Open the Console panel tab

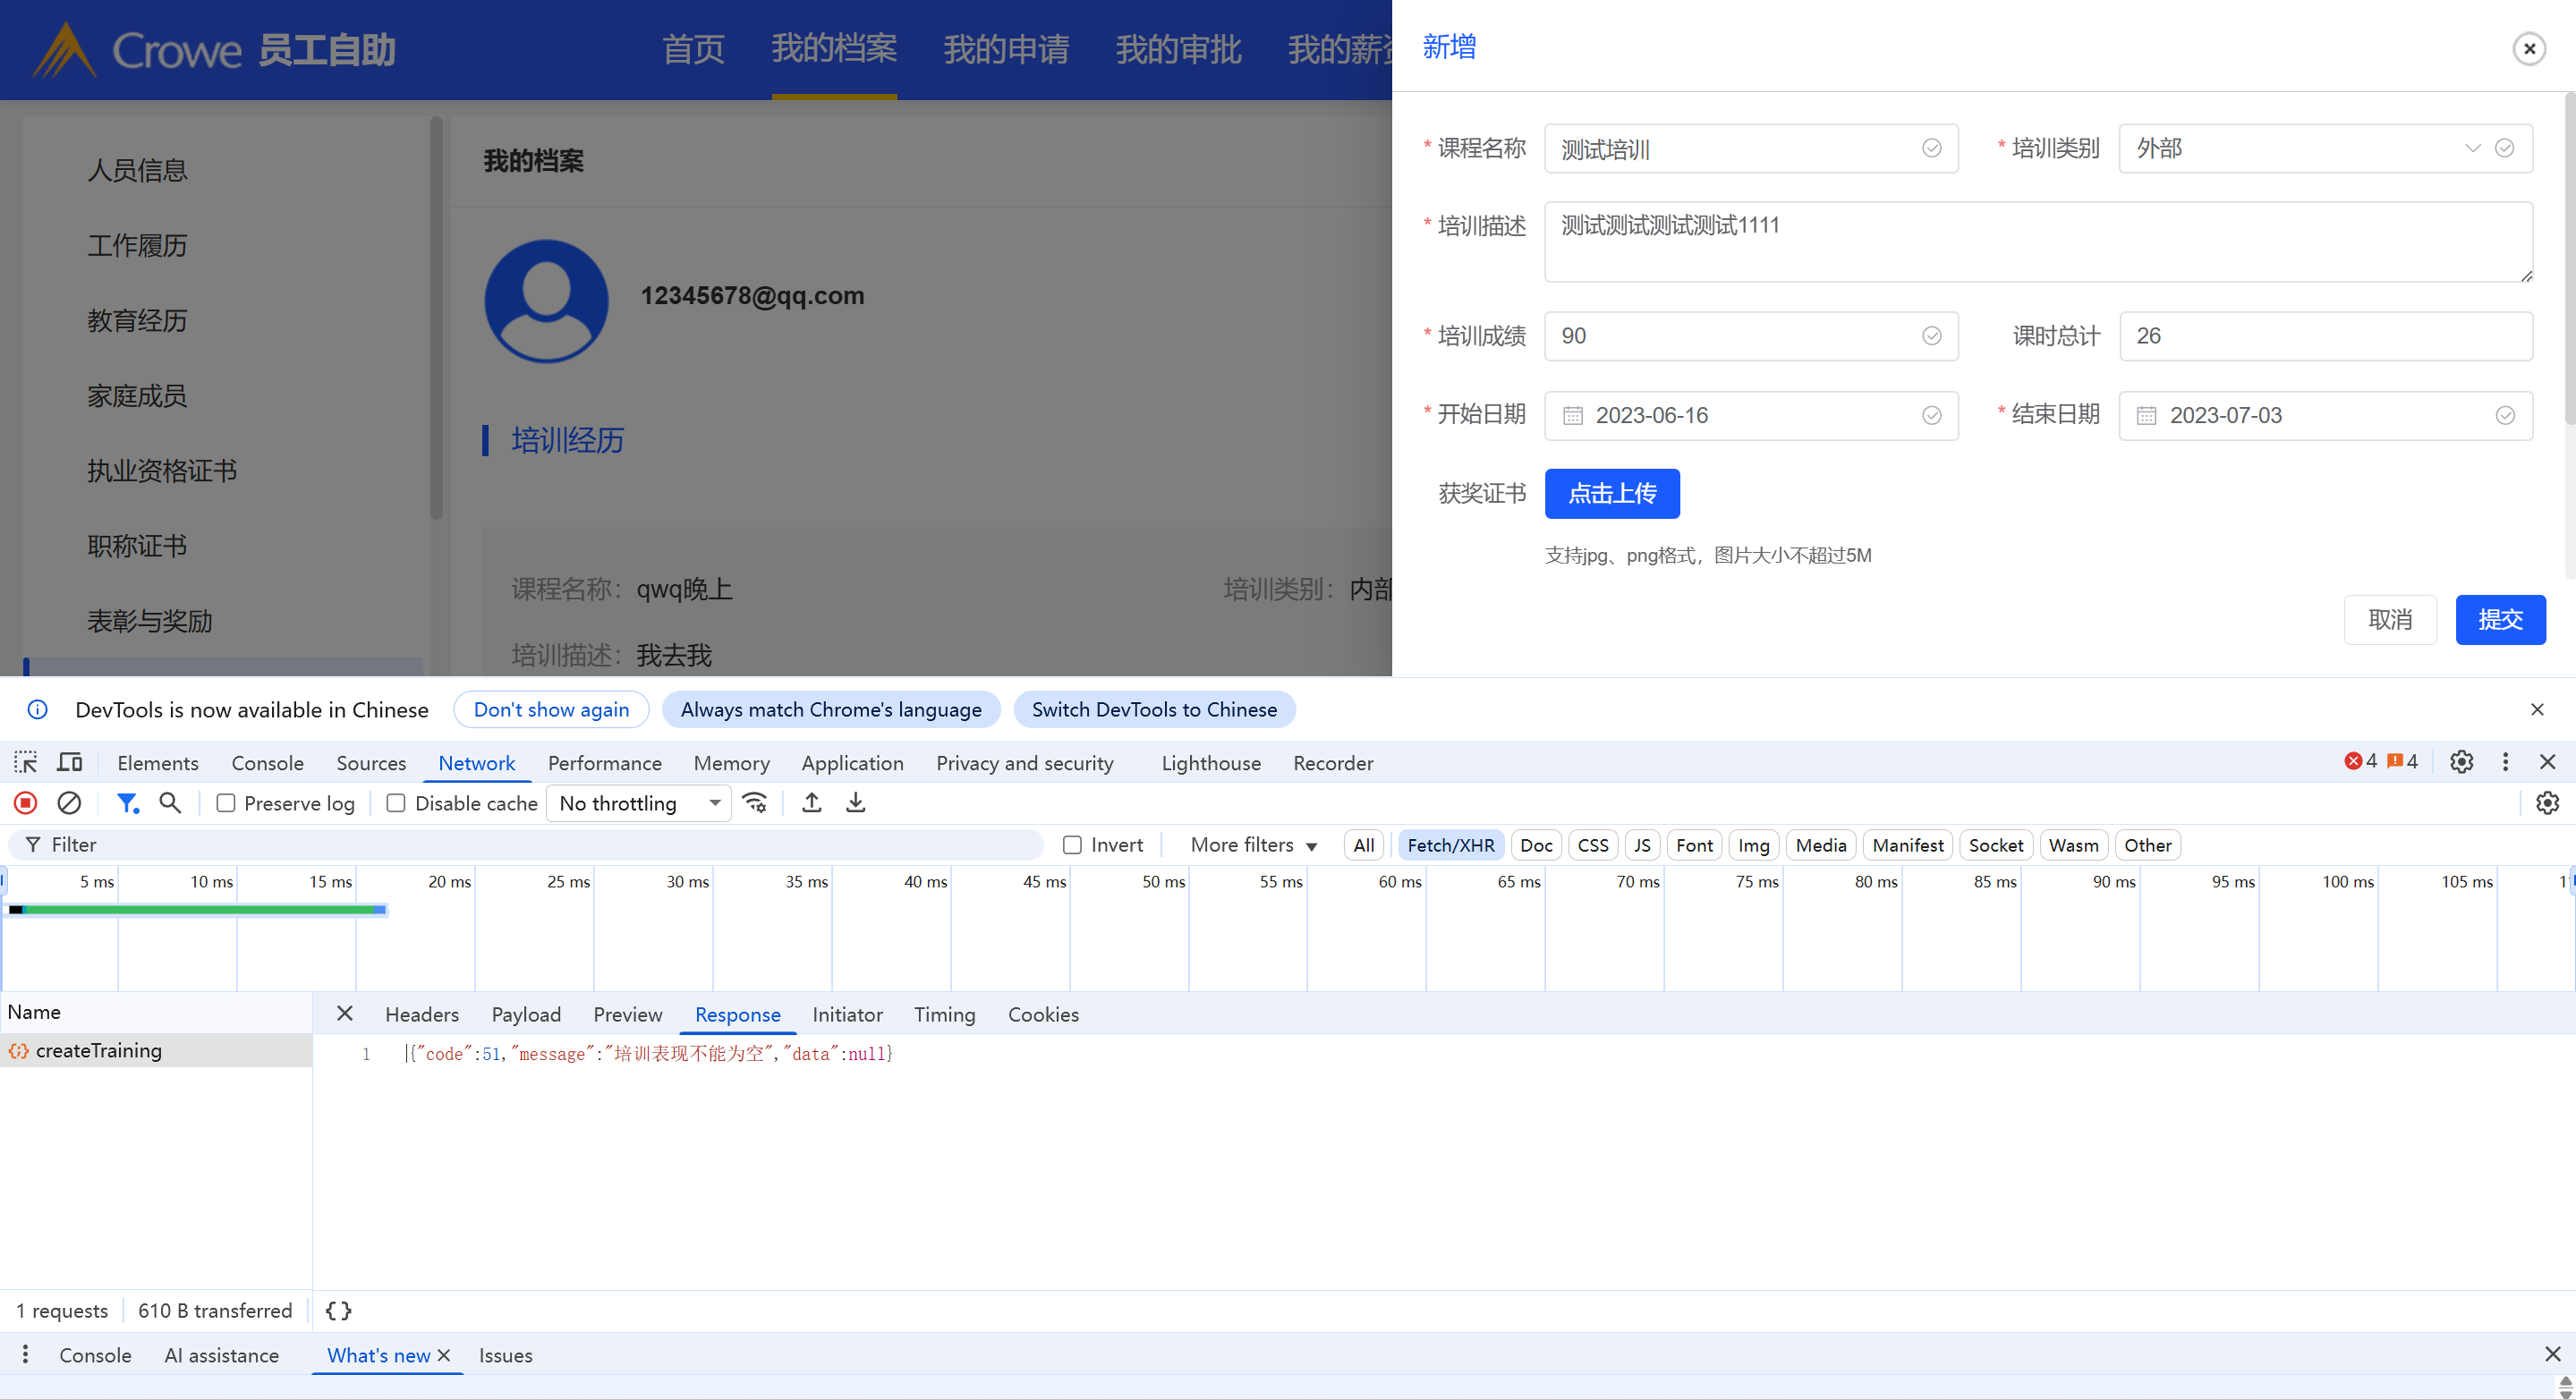[x=267, y=763]
